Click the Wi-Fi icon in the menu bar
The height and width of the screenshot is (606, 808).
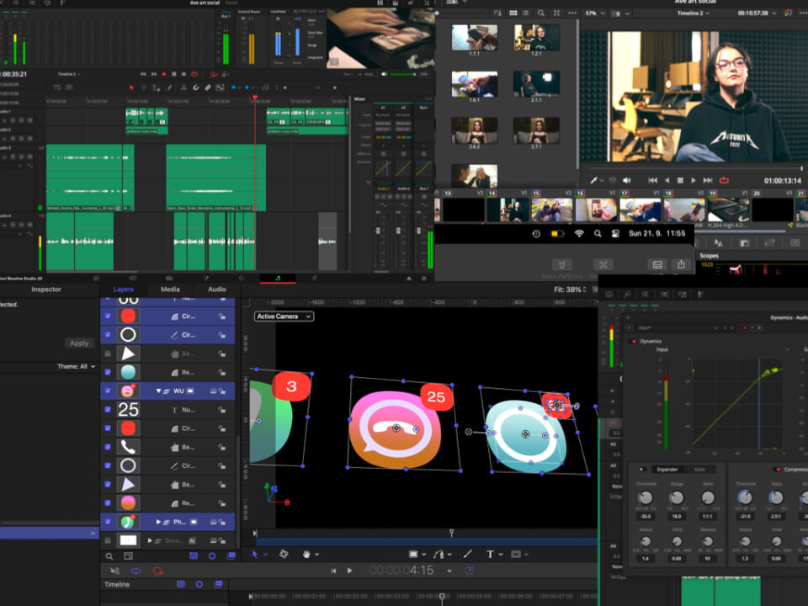click(579, 233)
